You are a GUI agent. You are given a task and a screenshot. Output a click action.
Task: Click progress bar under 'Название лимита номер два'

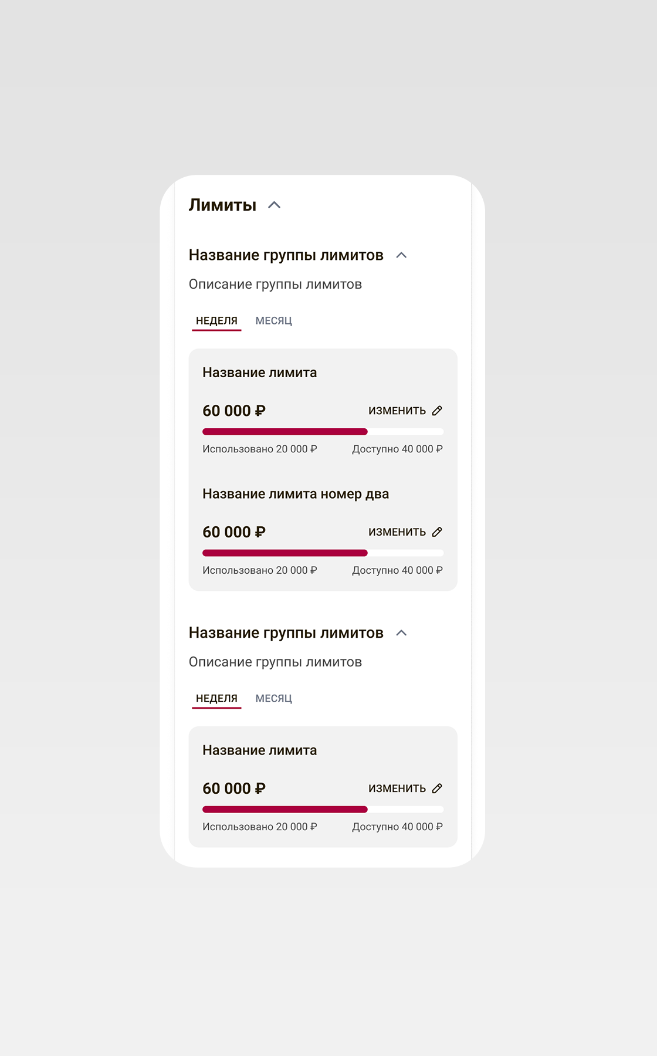(x=323, y=553)
